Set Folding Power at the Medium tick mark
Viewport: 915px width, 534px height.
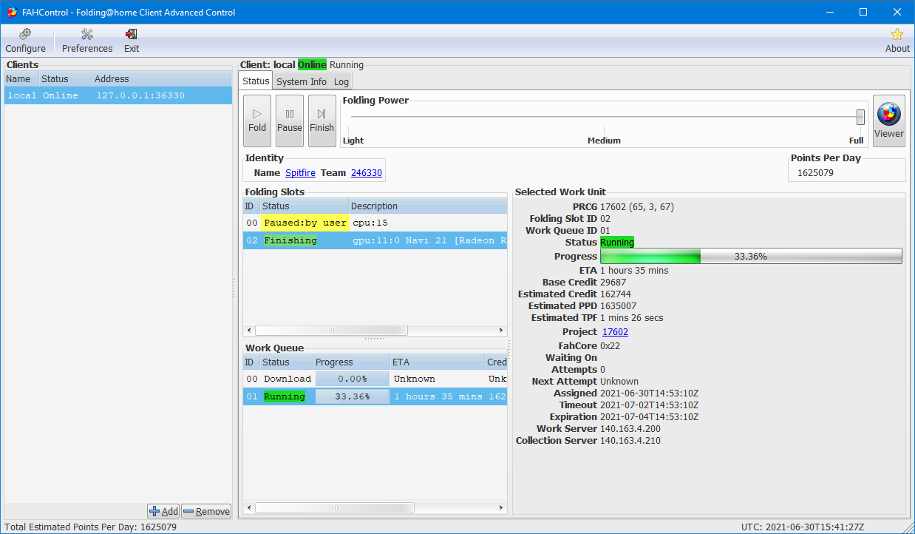point(604,131)
